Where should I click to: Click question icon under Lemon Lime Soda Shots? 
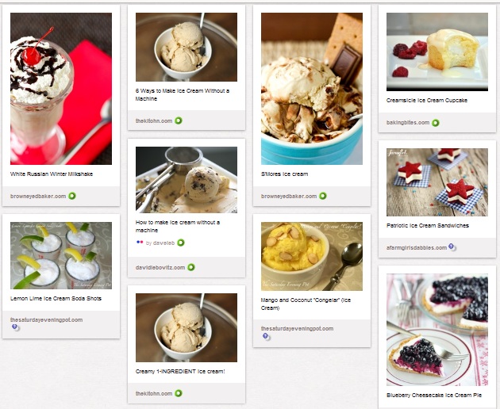click(14, 327)
